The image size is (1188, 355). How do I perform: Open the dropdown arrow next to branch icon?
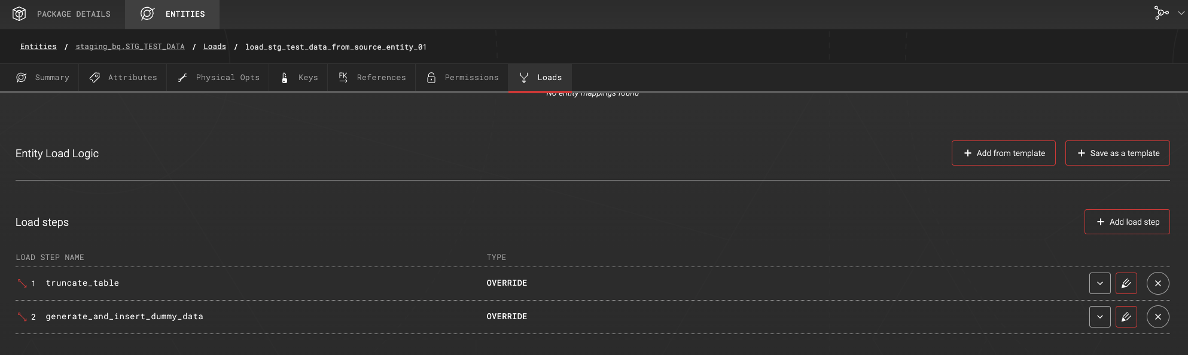tap(1181, 13)
